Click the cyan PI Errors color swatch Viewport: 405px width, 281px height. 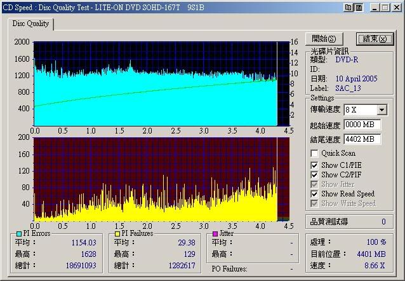pyautogui.click(x=19, y=234)
